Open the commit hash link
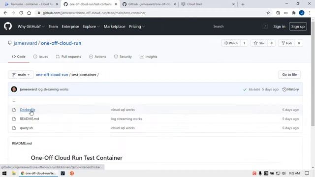 pos(254,89)
